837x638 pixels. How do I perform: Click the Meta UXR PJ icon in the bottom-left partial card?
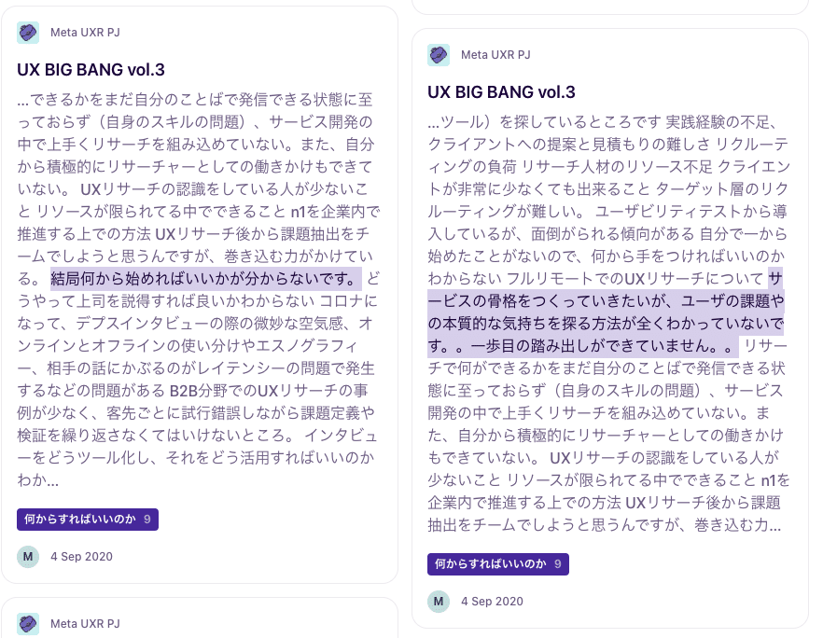(x=28, y=624)
